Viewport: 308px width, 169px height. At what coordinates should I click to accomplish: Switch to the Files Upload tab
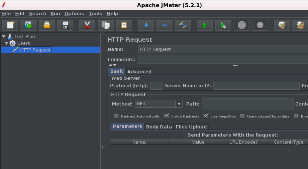191,127
